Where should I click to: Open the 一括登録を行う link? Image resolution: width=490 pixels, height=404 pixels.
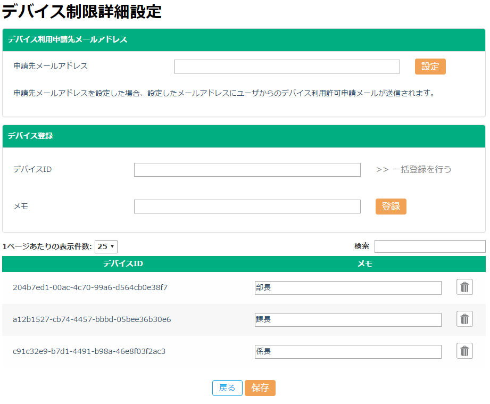pyautogui.click(x=414, y=169)
